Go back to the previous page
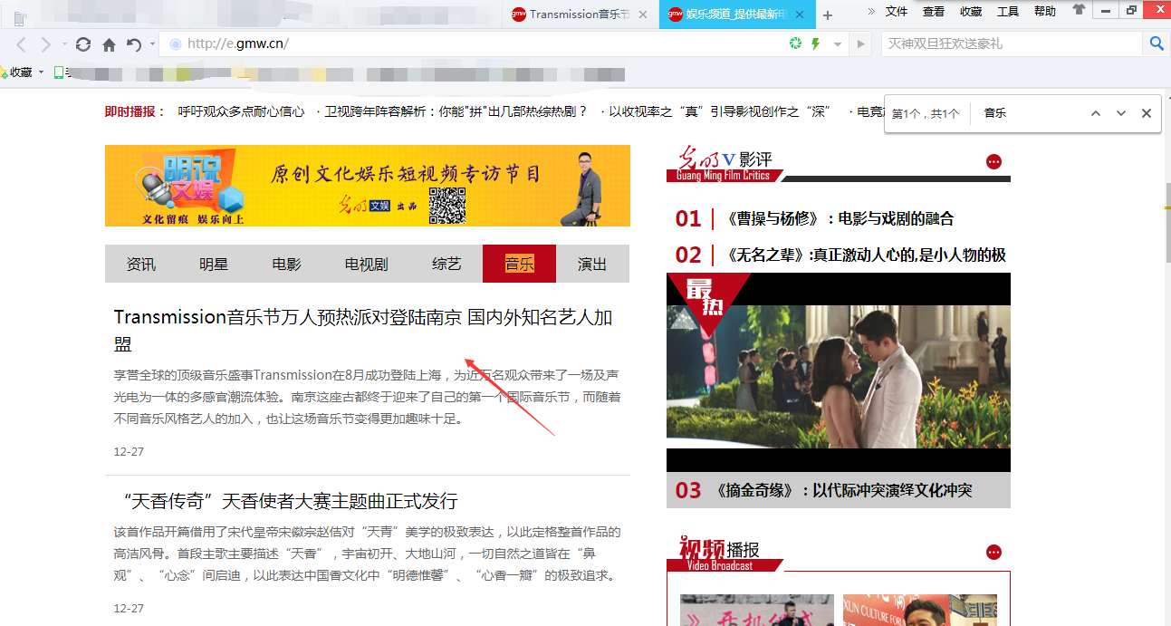The height and width of the screenshot is (626, 1171). 21,44
